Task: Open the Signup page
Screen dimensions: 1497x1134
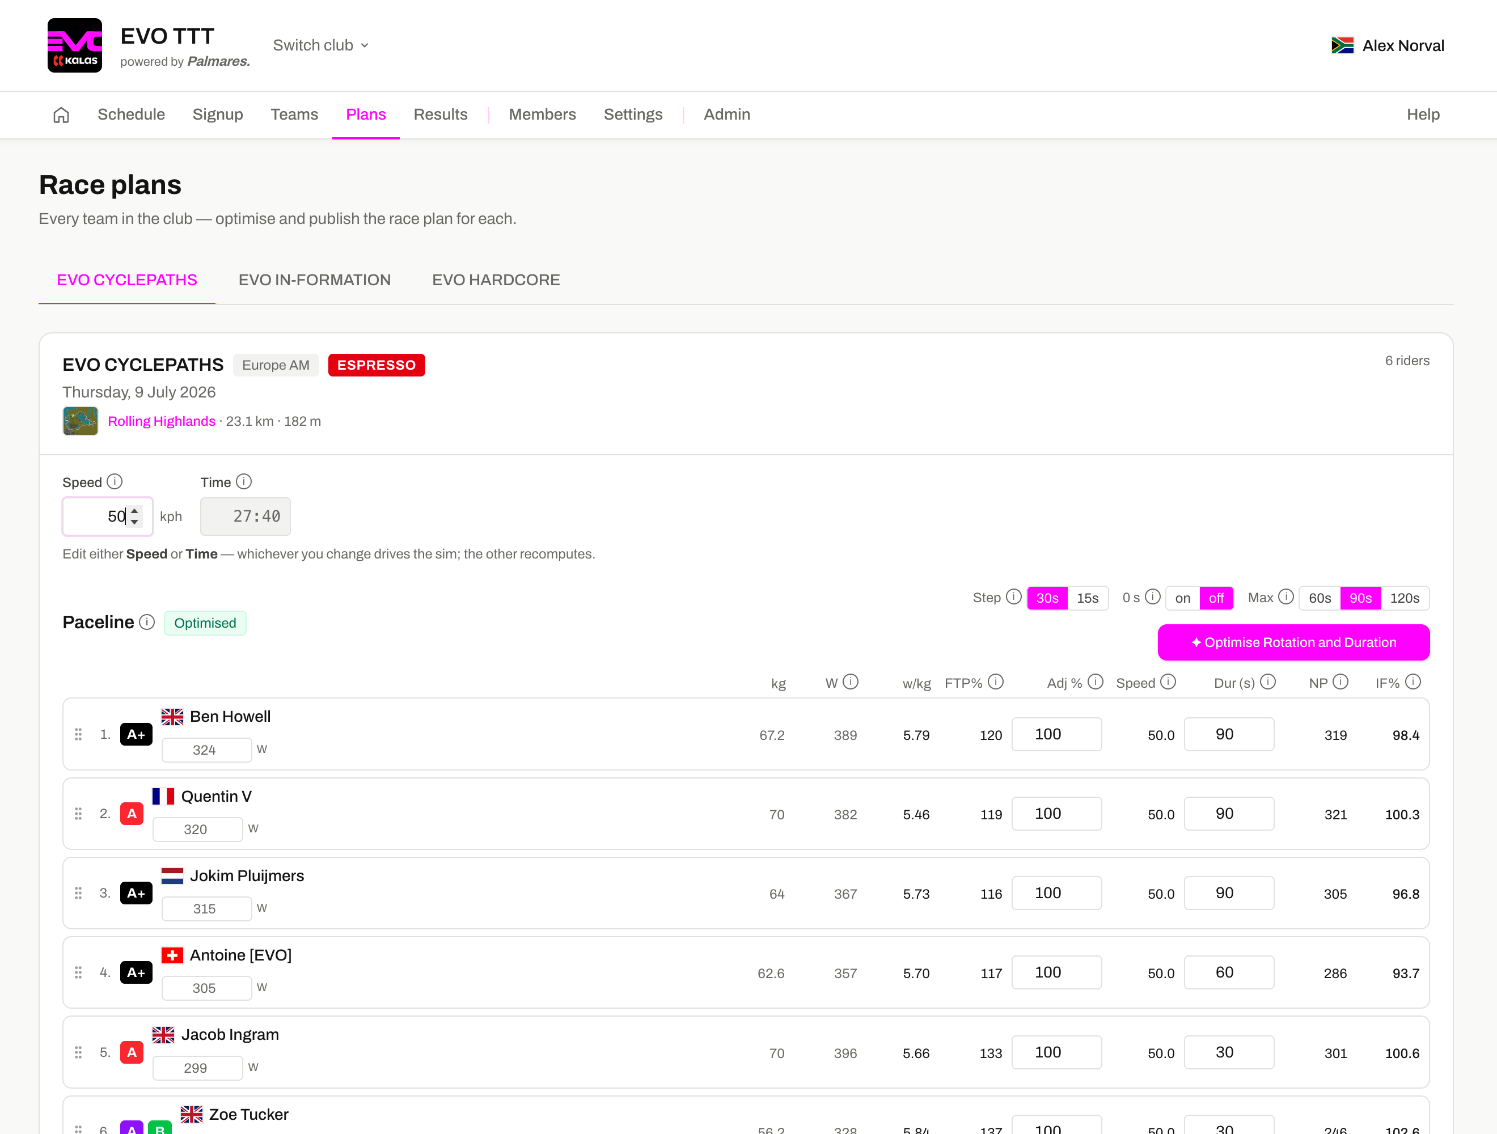Action: (x=218, y=115)
